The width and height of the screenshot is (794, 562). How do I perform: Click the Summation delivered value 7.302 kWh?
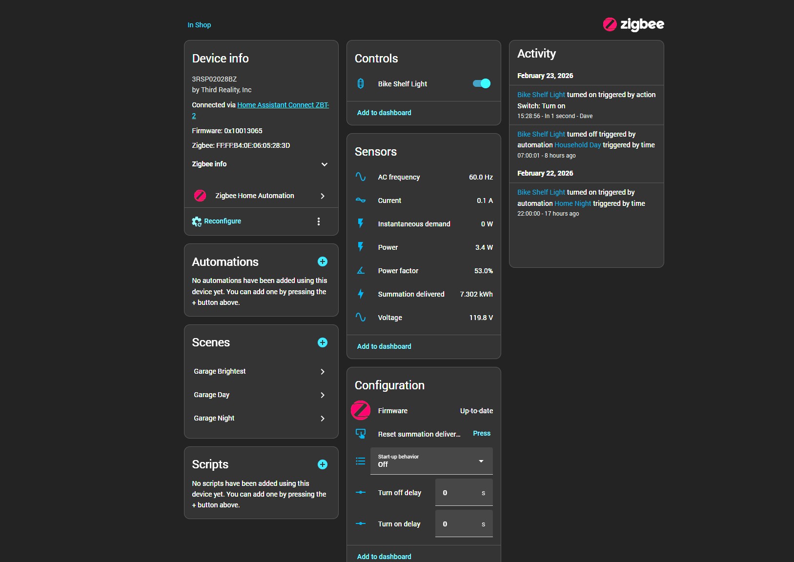(476, 294)
